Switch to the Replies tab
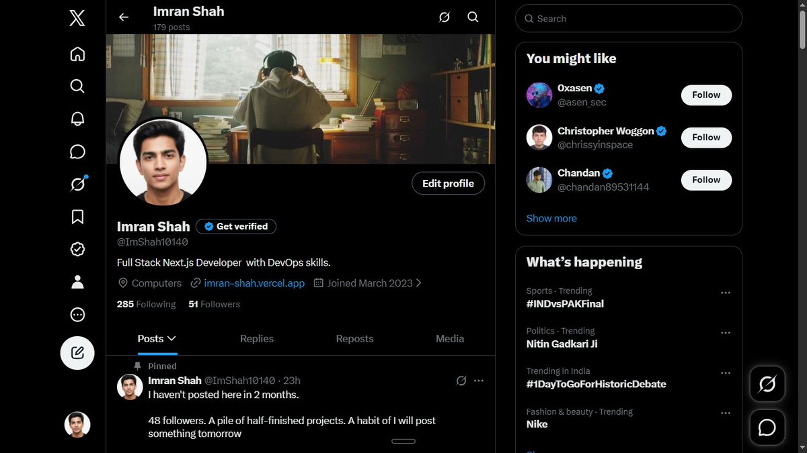The height and width of the screenshot is (453, 807). (257, 339)
